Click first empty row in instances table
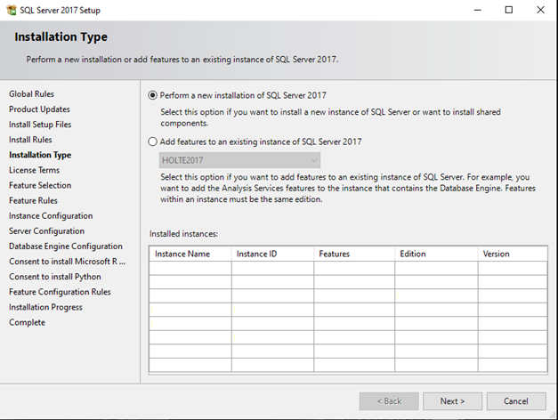558x420 pixels. click(x=347, y=268)
